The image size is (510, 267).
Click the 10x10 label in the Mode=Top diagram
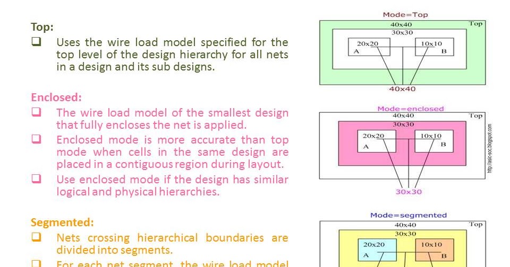click(x=431, y=43)
